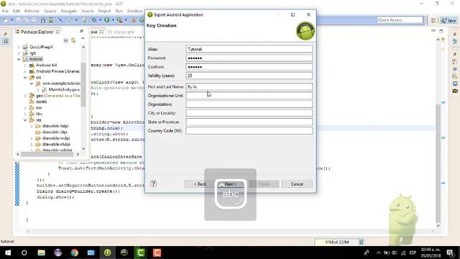Image resolution: width=460 pixels, height=259 pixels.
Task: Click the bottom dark icon in right trim bar
Action: [455, 91]
